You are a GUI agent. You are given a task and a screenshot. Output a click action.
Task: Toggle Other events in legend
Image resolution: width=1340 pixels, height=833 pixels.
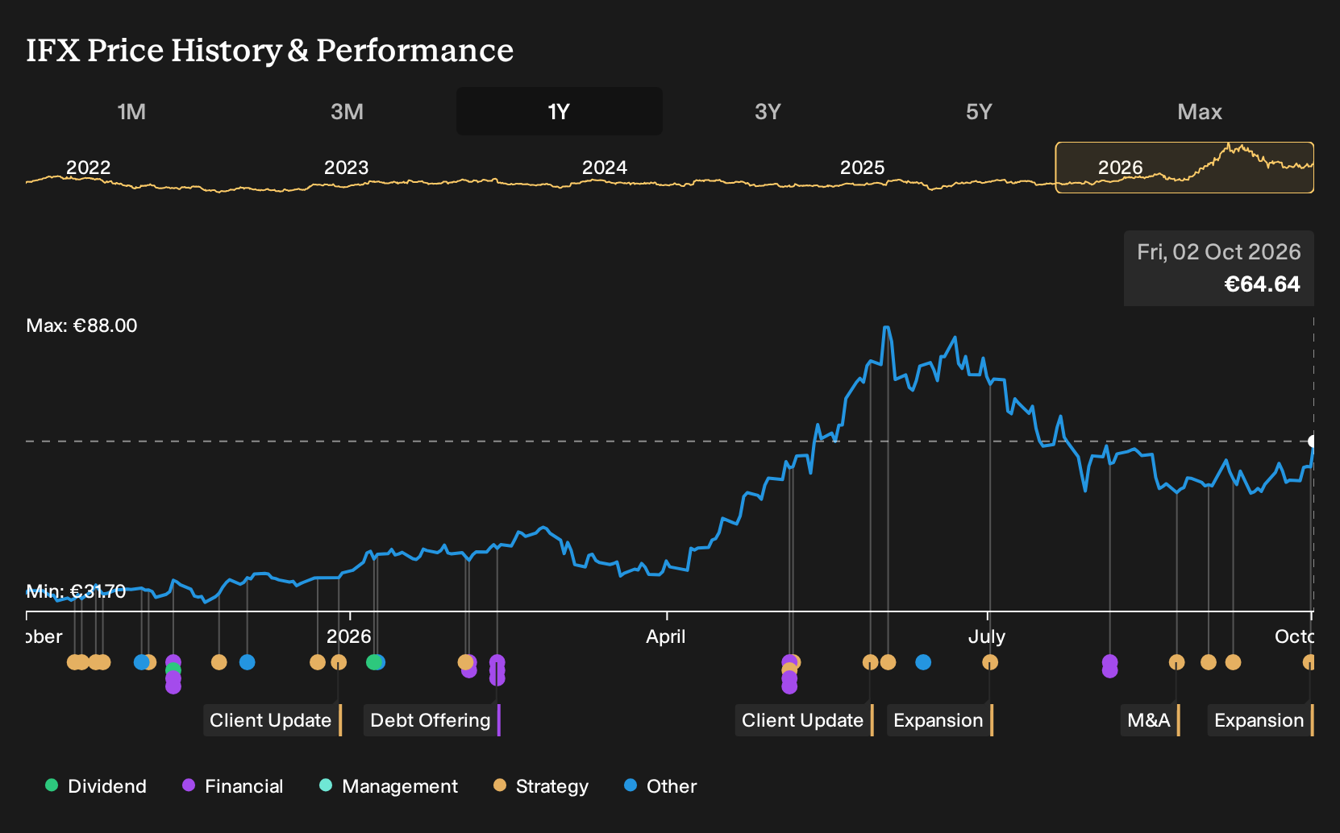660,786
